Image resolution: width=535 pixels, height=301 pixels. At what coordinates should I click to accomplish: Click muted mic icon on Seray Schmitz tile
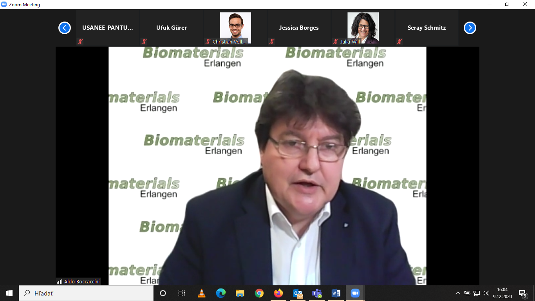point(399,42)
